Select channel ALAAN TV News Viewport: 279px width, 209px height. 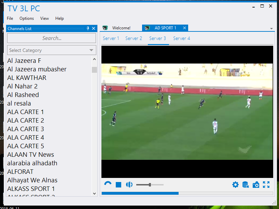tap(31, 155)
